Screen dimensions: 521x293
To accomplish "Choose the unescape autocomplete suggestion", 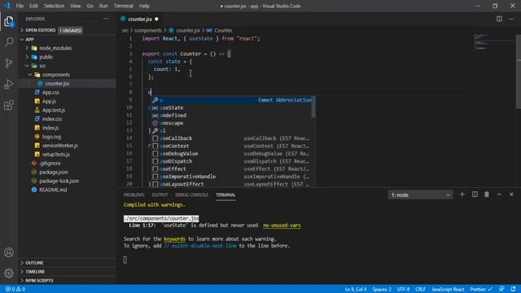I will [x=231, y=123].
